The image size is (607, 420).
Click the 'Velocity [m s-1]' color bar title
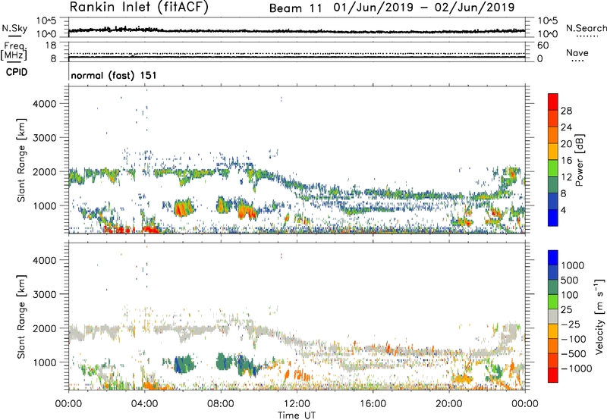coord(599,316)
